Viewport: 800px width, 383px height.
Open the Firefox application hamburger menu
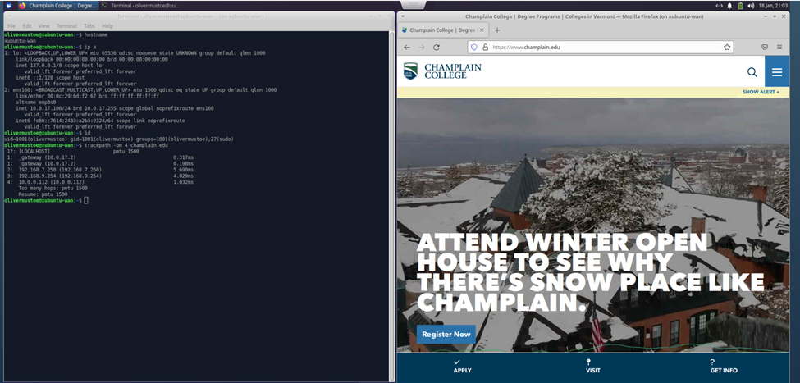coord(779,47)
